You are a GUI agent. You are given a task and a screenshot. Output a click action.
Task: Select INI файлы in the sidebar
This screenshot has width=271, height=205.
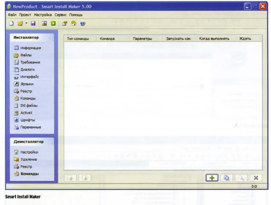click(x=29, y=105)
